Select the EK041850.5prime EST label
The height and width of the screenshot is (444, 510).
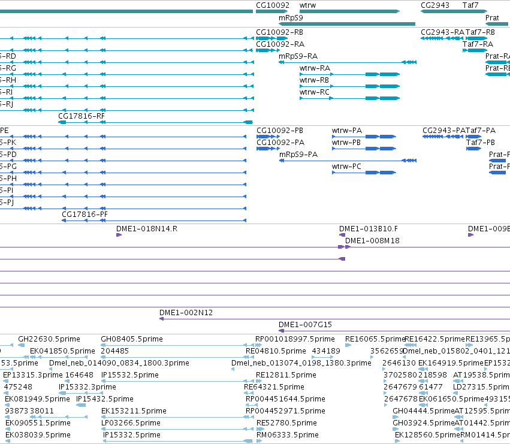coord(62,351)
